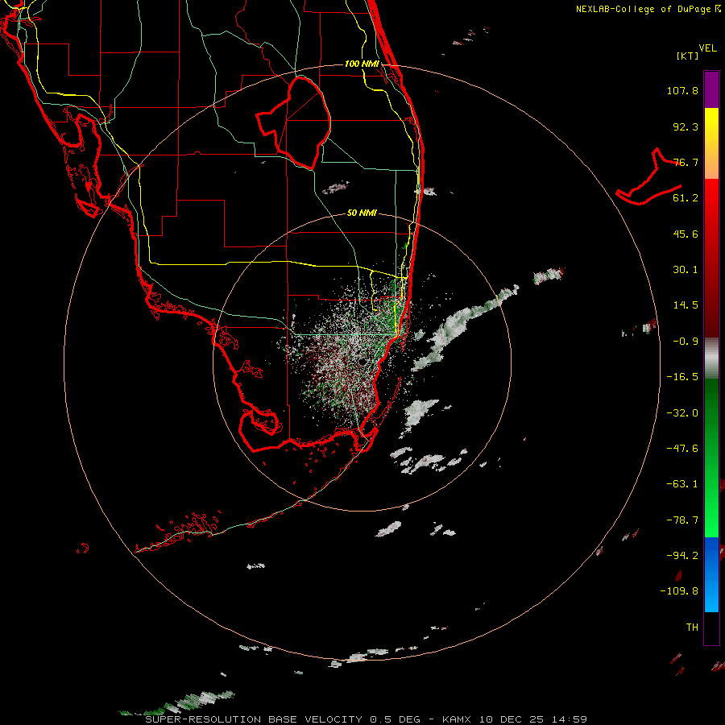725x725 pixels.
Task: Click the 50 NMI range ring label
Action: [362, 213]
